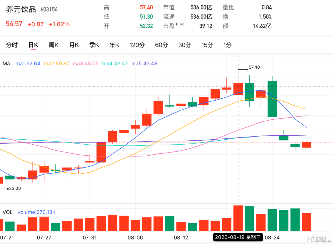Click the large green candlestick above 08-24
This screenshot has width=333, height=244.
pos(272,99)
